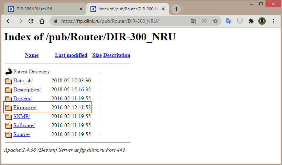Open the Parent Directory link

tap(32, 72)
